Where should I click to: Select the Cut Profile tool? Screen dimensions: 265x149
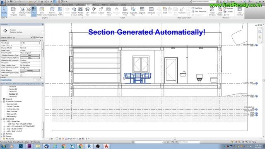(x=60, y=11)
